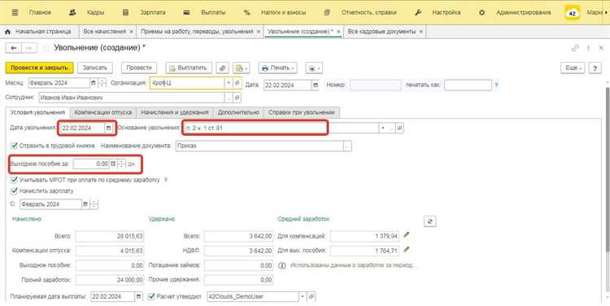Add form to favorites with star icon
The image size is (610, 306).
(x=46, y=48)
